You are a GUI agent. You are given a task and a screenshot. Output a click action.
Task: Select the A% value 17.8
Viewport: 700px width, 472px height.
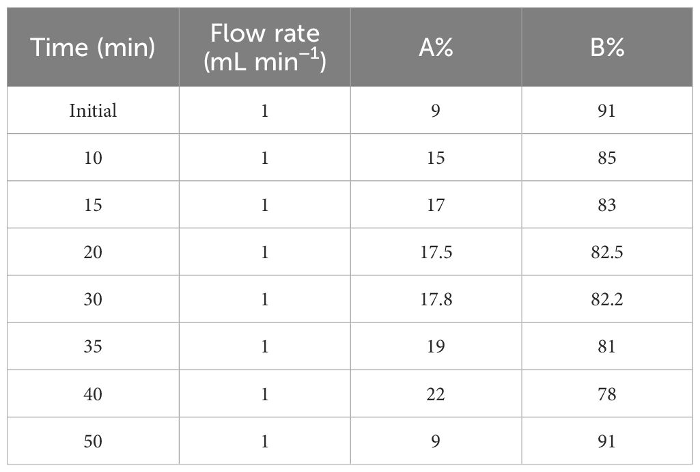click(x=436, y=299)
